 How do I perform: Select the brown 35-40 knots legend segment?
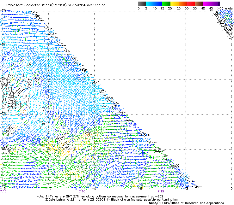click(199, 4)
